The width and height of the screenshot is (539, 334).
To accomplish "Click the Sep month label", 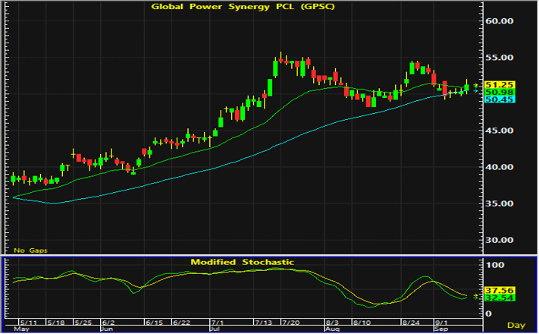I will tap(441, 329).
